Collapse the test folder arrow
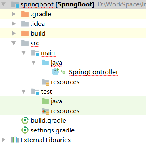 tap(24, 92)
